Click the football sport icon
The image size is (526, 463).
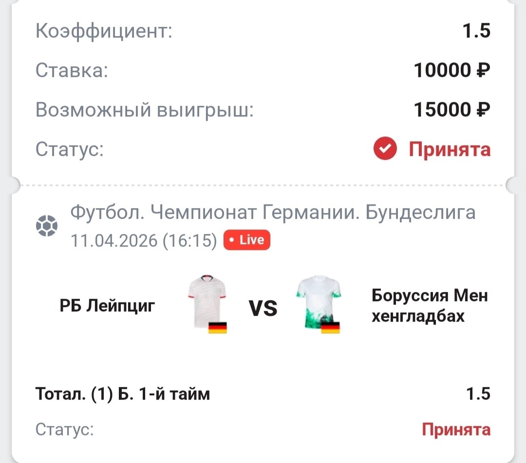47,227
